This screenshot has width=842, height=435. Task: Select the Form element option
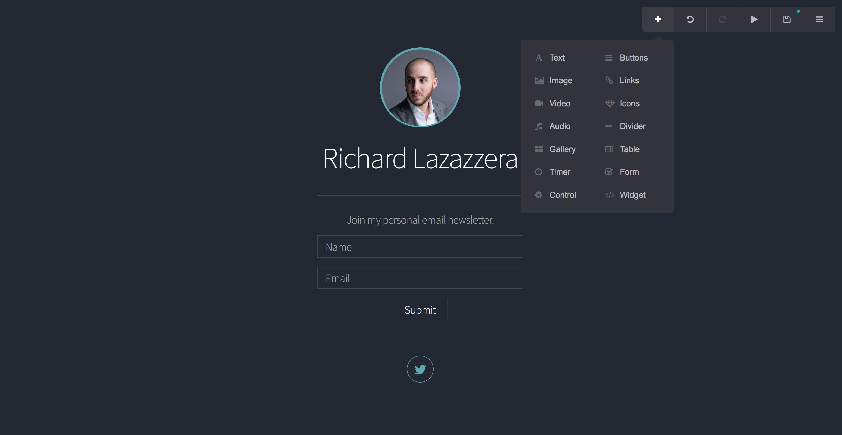[629, 171]
